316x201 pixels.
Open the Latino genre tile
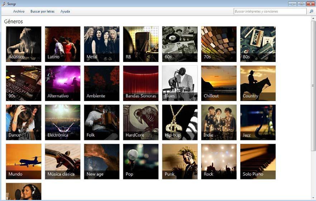pyautogui.click(x=63, y=44)
